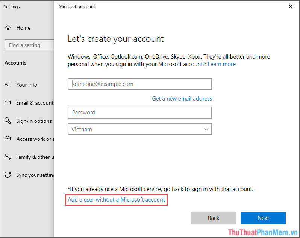The height and width of the screenshot is (238, 300).
Task: Click the Your info person-card icon
Action: [x=8, y=84]
